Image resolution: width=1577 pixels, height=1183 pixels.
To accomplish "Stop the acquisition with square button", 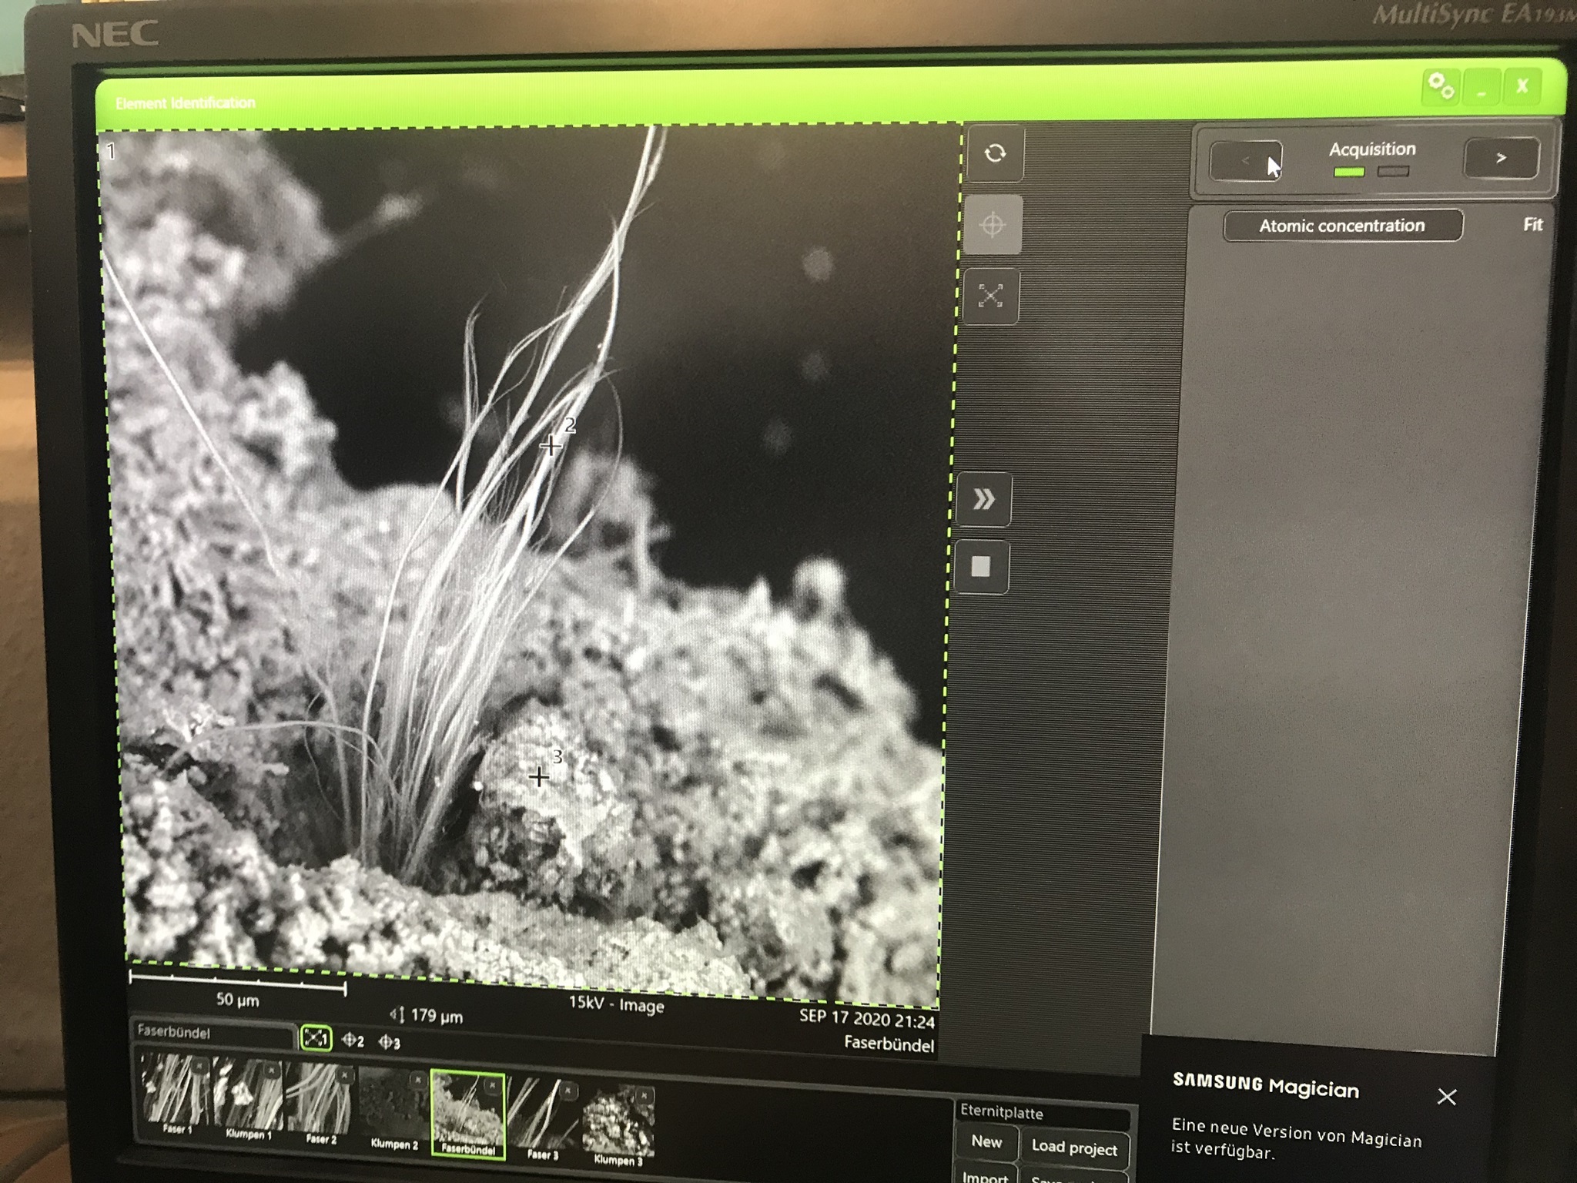I will [x=980, y=568].
